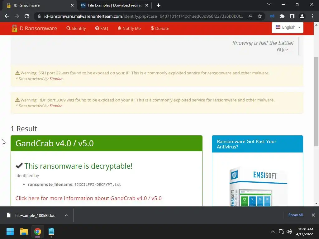Toggle the browser side panel icon

pos(292,16)
